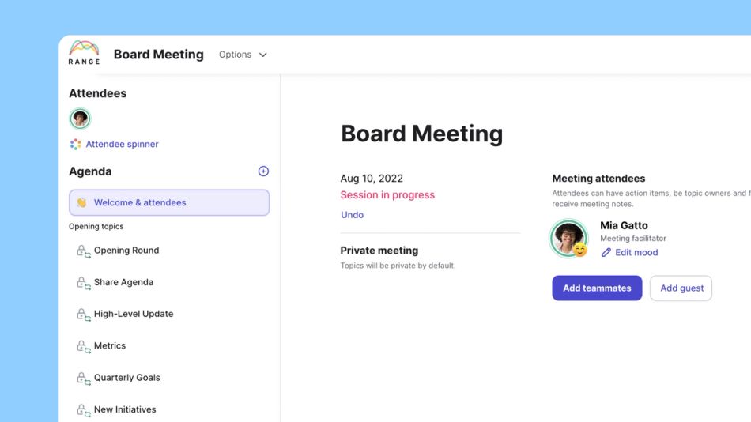Click the lock icon beside Metrics
The width and height of the screenshot is (751, 422).
[83, 347]
